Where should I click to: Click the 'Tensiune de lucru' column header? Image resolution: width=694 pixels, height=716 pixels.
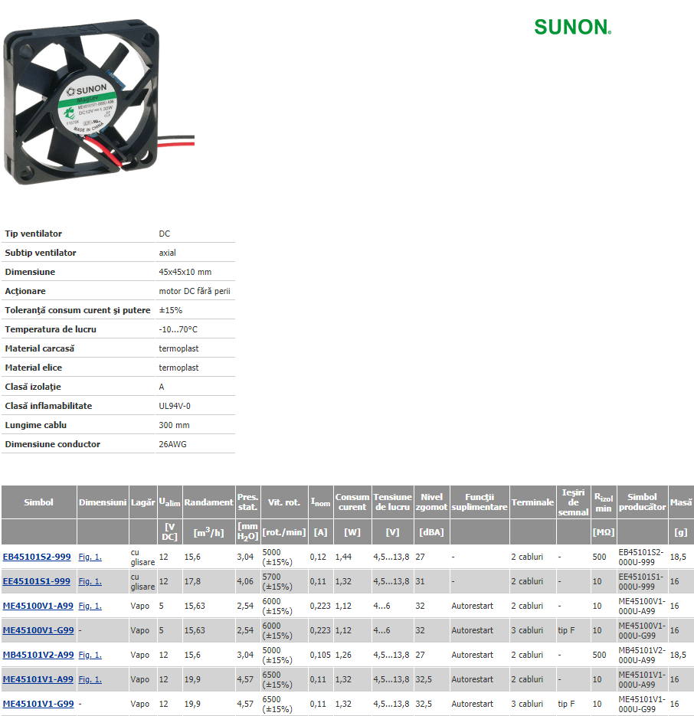coord(392,502)
